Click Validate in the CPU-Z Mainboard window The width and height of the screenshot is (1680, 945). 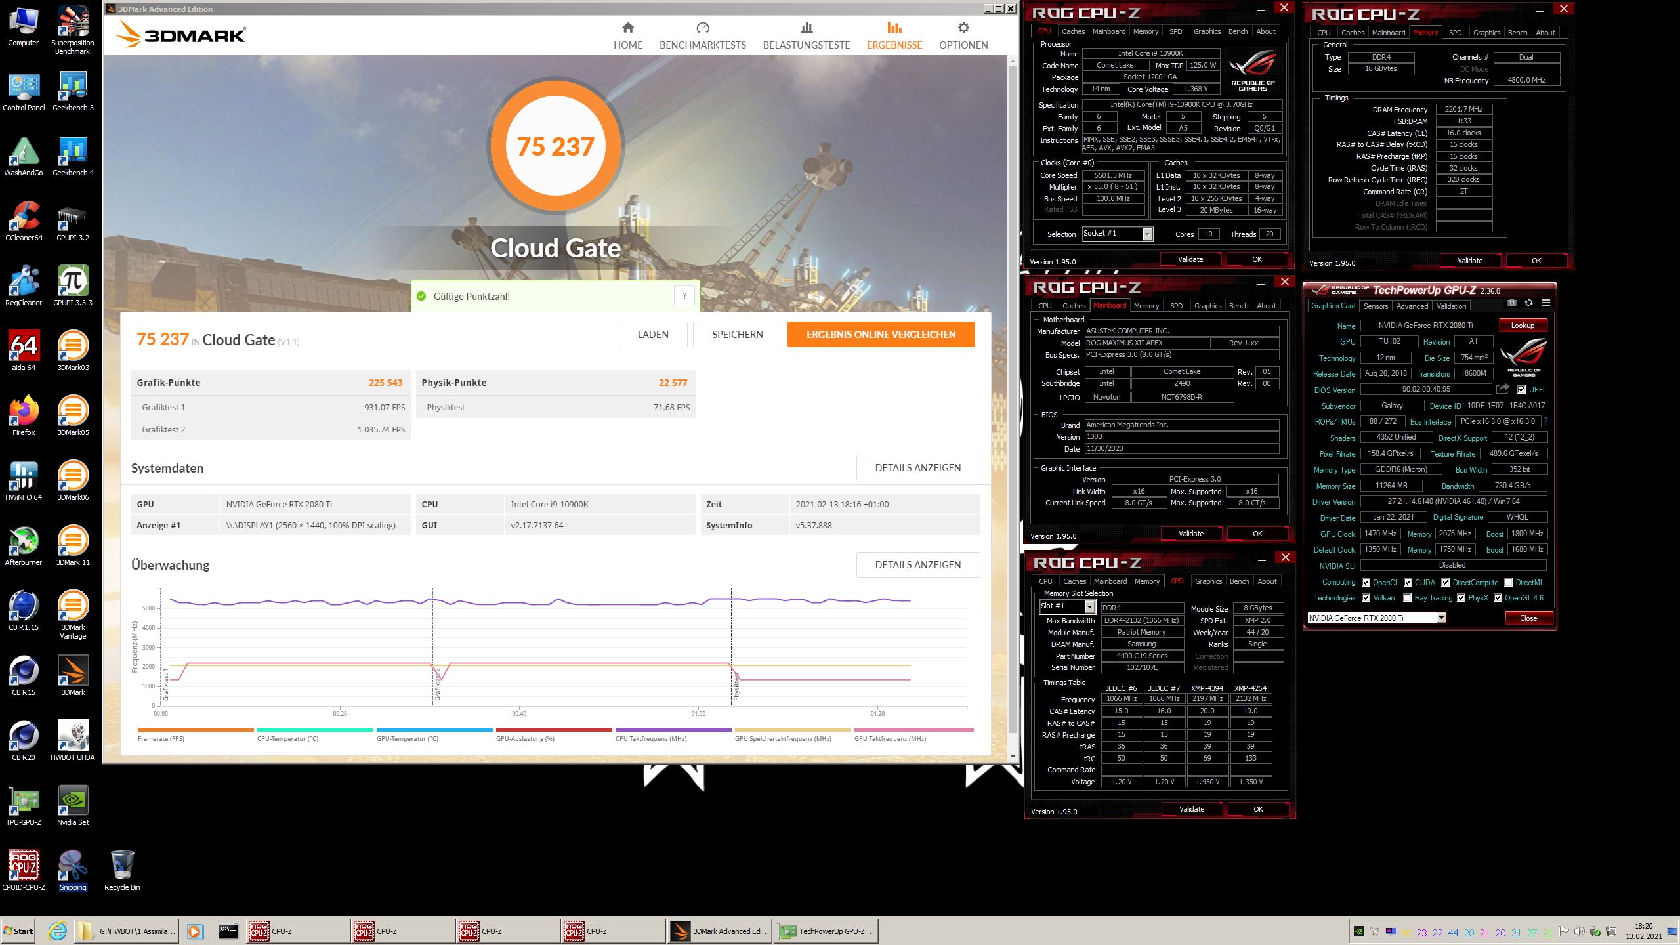click(1190, 534)
